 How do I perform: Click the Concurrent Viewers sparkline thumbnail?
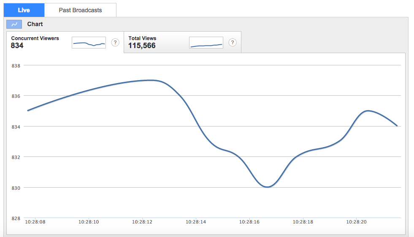(89, 43)
